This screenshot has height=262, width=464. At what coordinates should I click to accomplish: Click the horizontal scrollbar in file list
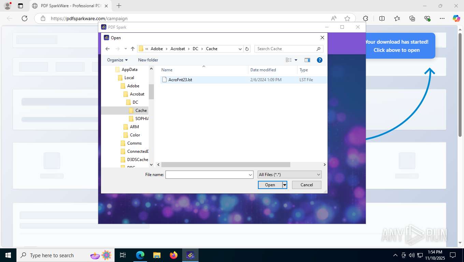click(226, 164)
